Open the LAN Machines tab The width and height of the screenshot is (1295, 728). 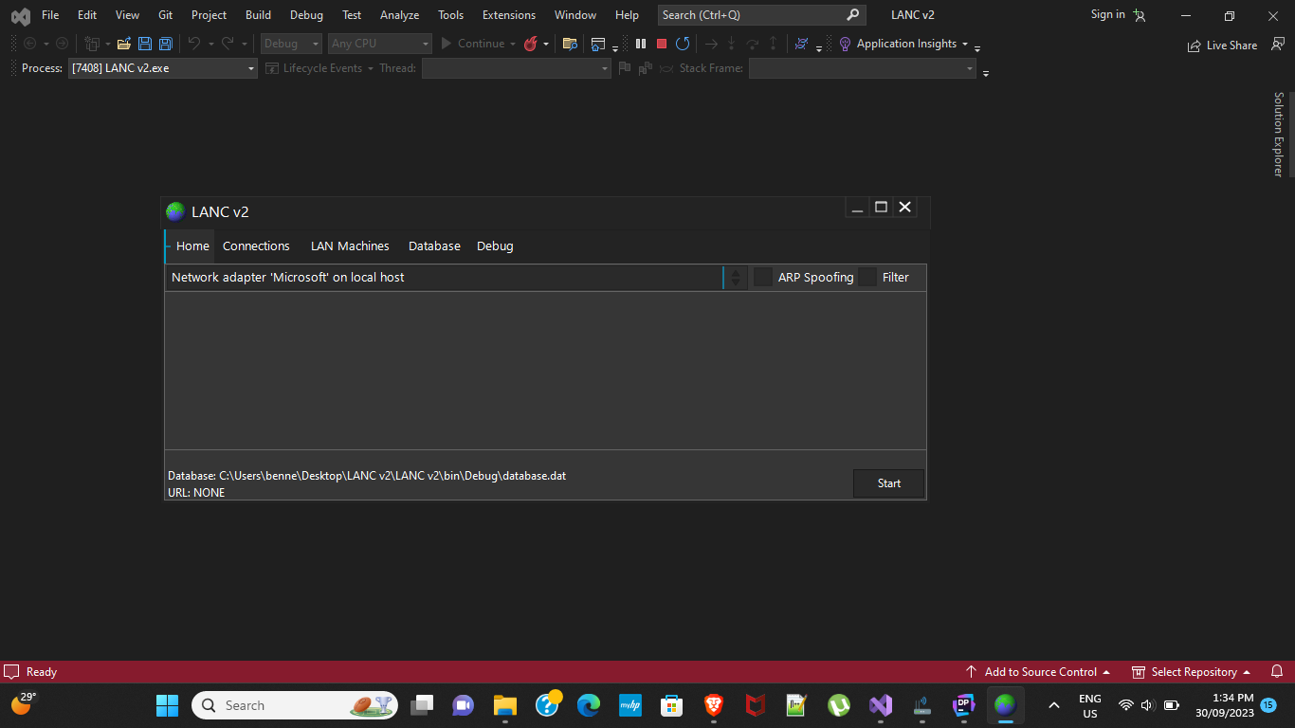350,246
